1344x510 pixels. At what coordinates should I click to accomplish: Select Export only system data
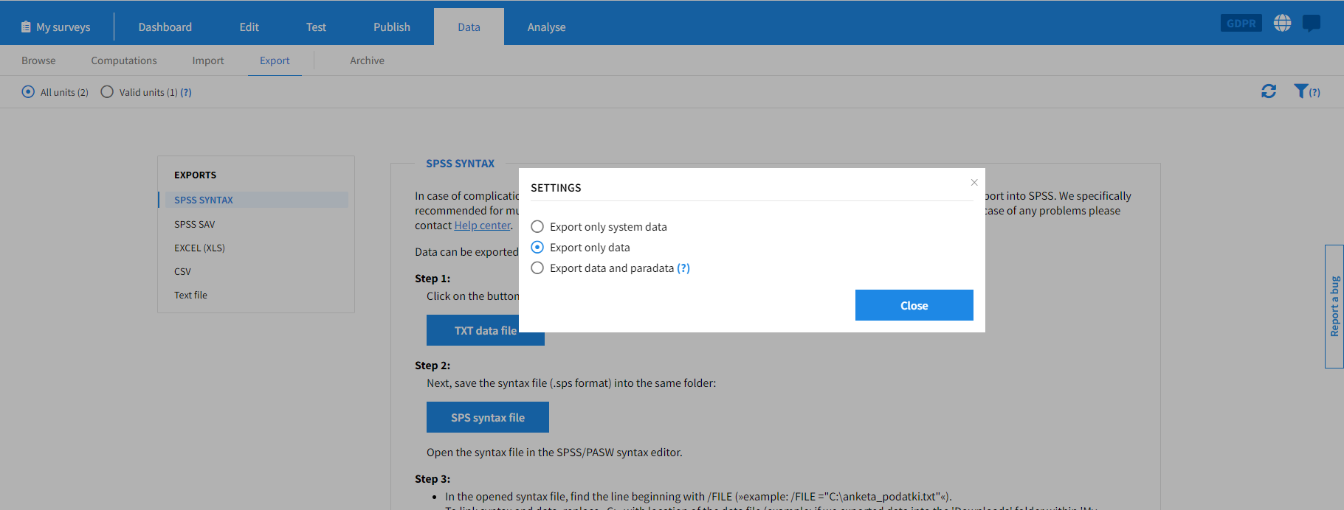tap(537, 227)
